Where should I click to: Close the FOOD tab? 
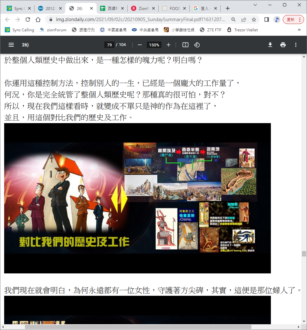coord(184,8)
